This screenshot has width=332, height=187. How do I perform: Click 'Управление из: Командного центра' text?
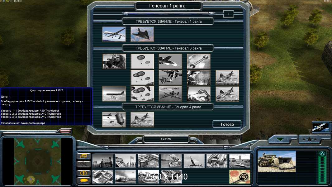click(23, 123)
